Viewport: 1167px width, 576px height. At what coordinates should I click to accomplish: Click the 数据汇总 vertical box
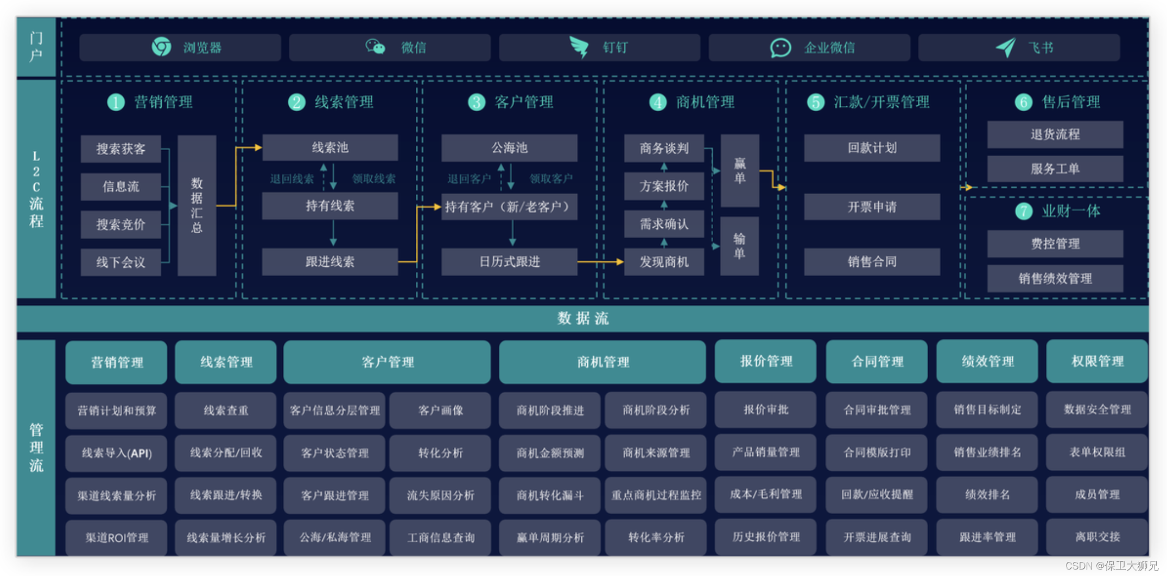coord(196,206)
